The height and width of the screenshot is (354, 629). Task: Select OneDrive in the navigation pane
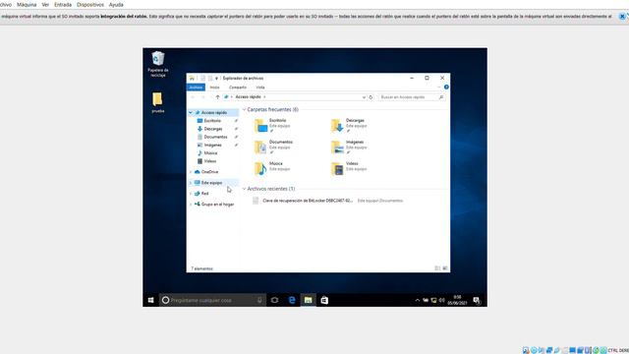click(x=209, y=172)
